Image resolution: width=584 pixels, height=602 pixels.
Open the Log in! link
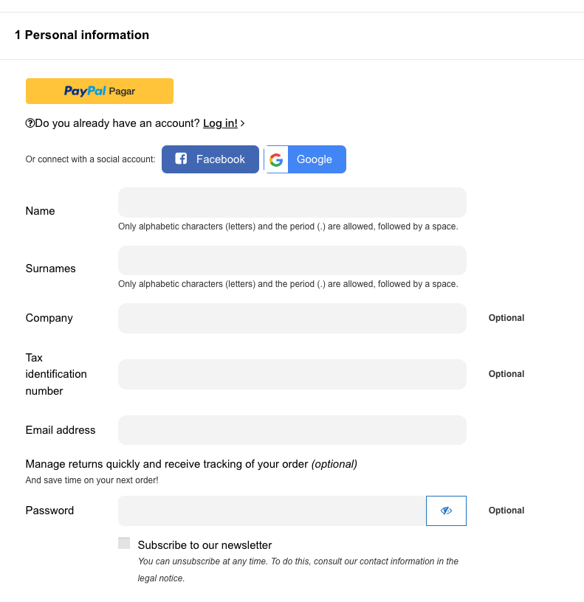(x=220, y=123)
